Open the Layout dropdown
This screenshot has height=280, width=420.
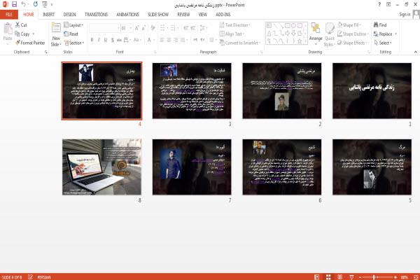point(73,25)
